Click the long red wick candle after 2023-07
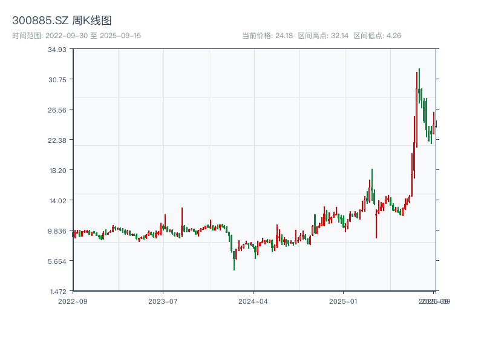This screenshot has height=363, width=484. click(x=182, y=222)
